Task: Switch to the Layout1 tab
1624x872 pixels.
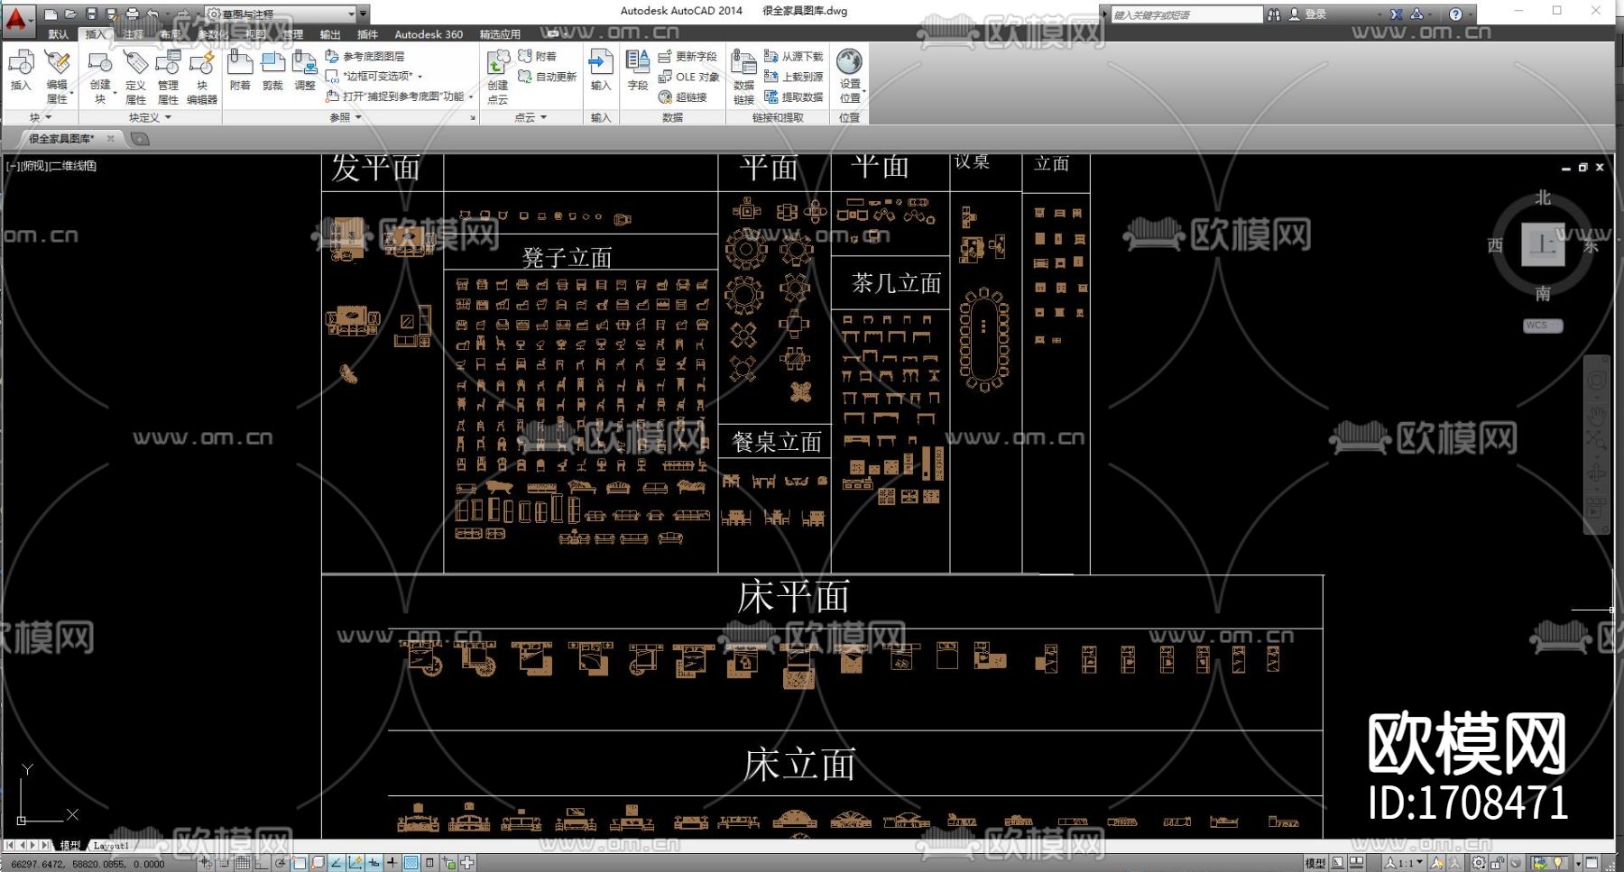Action: (110, 846)
